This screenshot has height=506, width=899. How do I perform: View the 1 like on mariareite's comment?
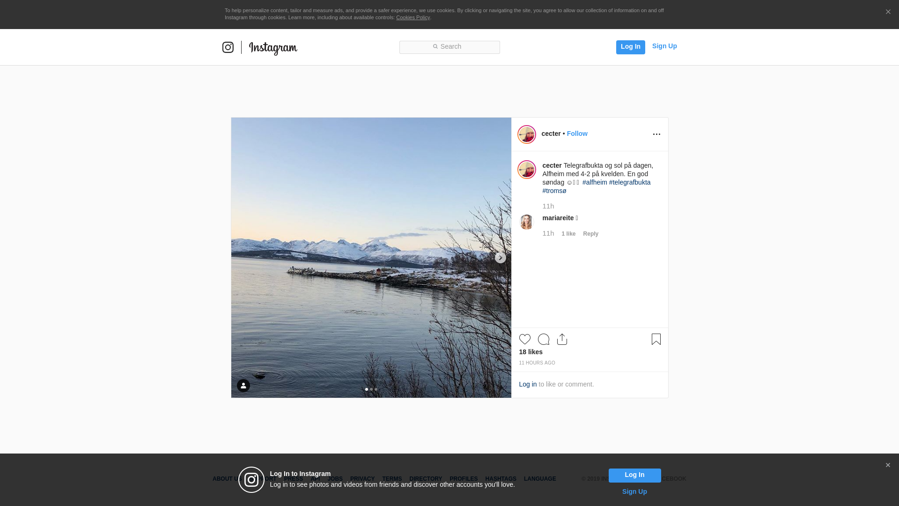568,234
